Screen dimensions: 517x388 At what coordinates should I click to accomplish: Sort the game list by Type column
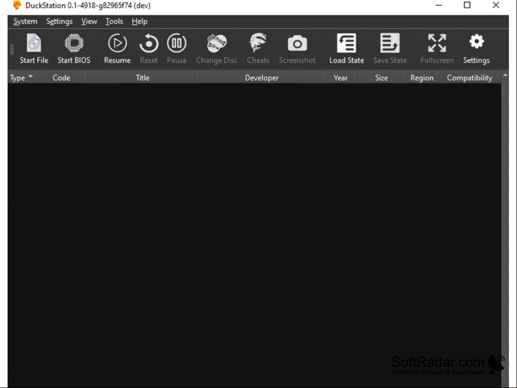21,78
